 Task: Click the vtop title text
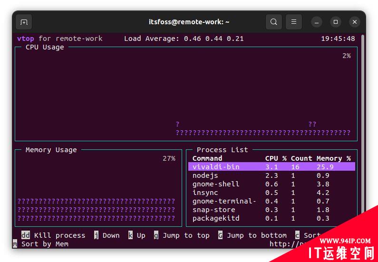[26, 39]
